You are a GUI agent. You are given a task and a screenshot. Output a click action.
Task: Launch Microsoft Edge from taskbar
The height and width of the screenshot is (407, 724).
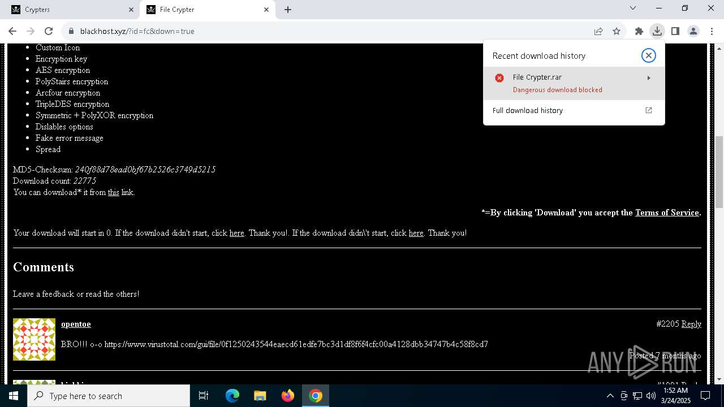[232, 396]
